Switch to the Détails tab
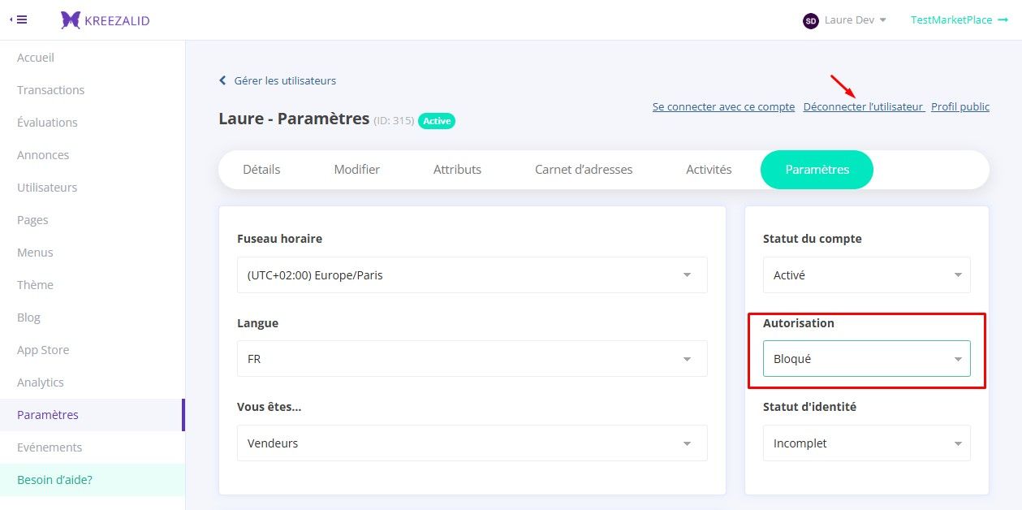The width and height of the screenshot is (1022, 510). click(261, 170)
